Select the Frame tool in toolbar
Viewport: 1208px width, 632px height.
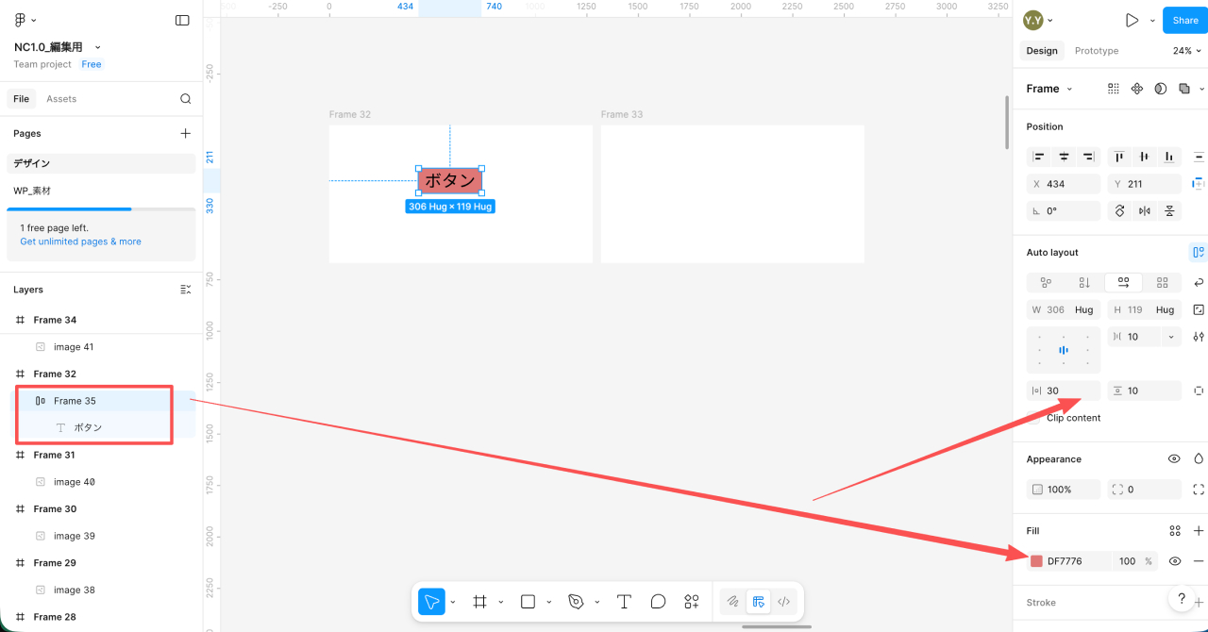[479, 602]
